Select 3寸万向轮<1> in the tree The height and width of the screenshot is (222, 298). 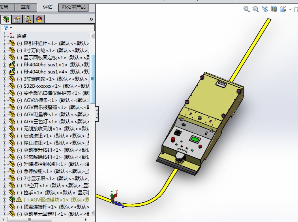point(53,51)
